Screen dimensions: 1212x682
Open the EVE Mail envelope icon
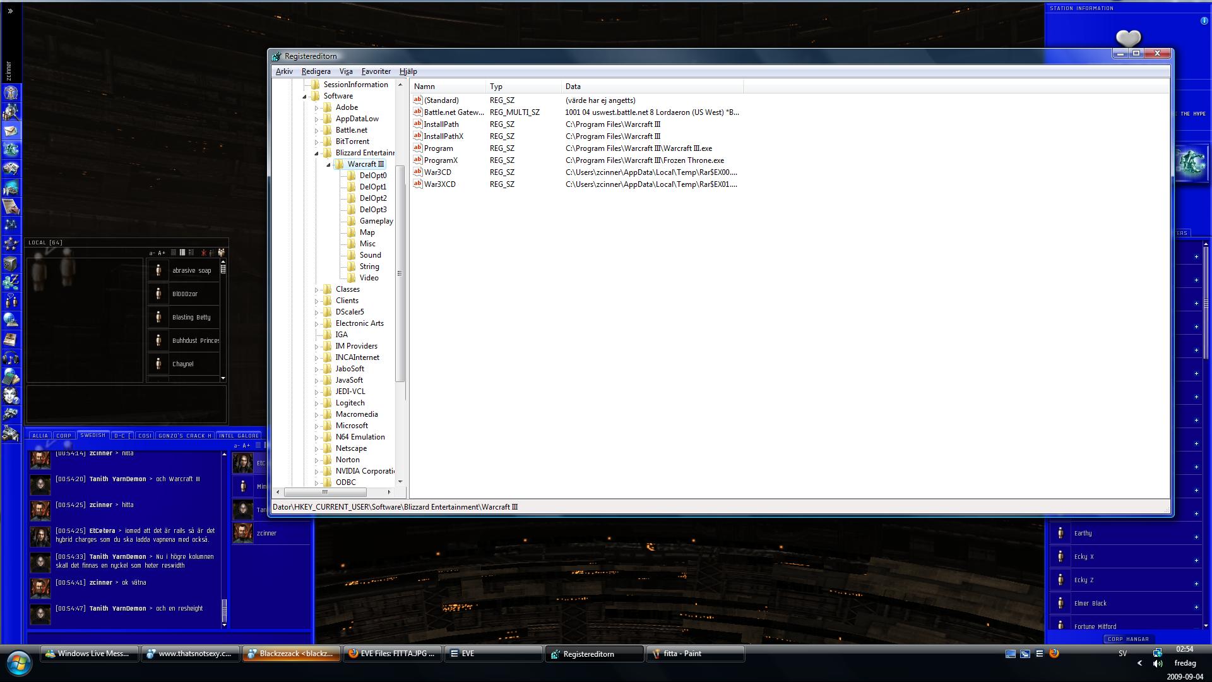11,131
